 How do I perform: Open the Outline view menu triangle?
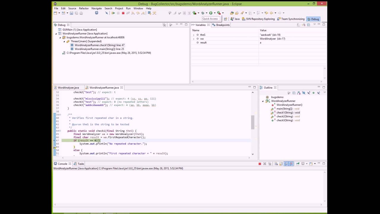pos(324,92)
